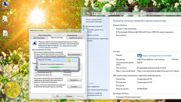Open Защита системы sidebar link
The width and height of the screenshot is (181, 102).
93,35
